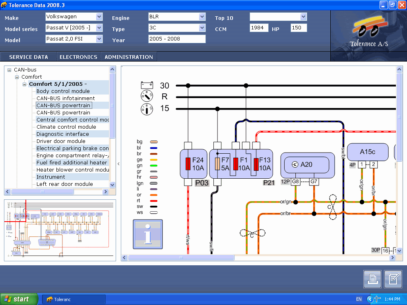The image size is (407, 305).
Task: Click the CCM field showing 1984
Action: (x=259, y=28)
